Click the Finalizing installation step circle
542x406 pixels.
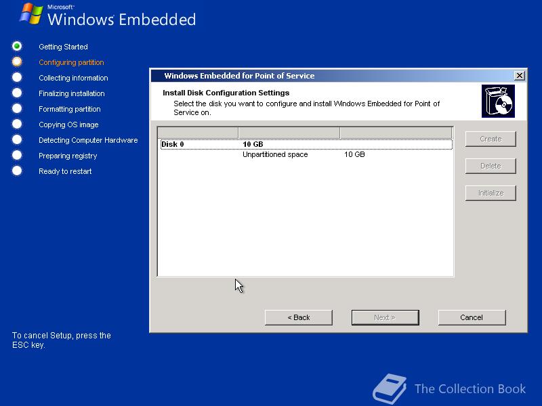click(x=17, y=93)
